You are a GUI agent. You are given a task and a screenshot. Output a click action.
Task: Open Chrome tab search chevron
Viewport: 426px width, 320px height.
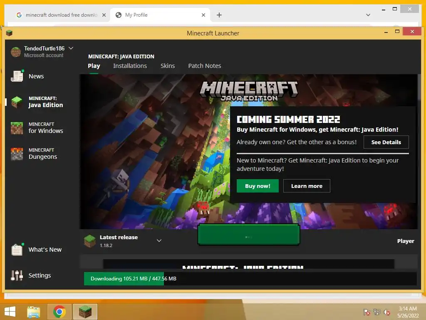pos(368,15)
